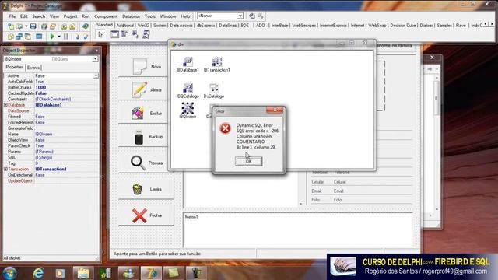
Task: Click the View Form toolbar icon
Action: tap(19, 37)
